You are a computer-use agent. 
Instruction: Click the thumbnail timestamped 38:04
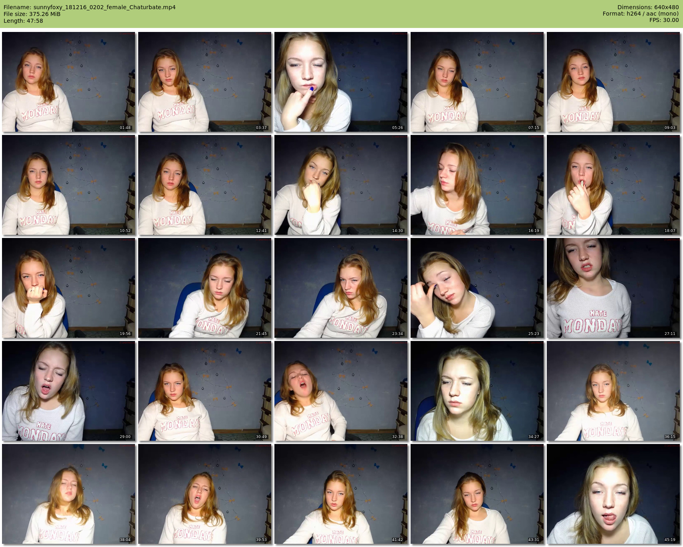click(69, 494)
